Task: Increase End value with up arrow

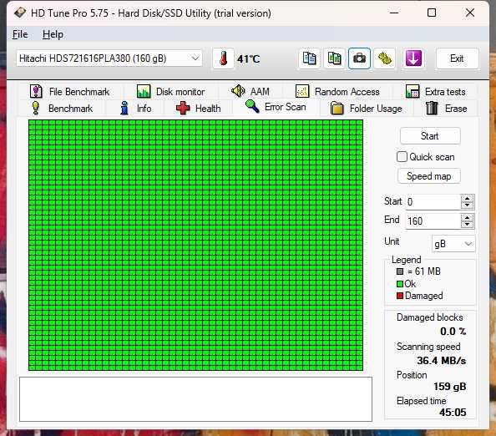Action: pyautogui.click(x=468, y=217)
